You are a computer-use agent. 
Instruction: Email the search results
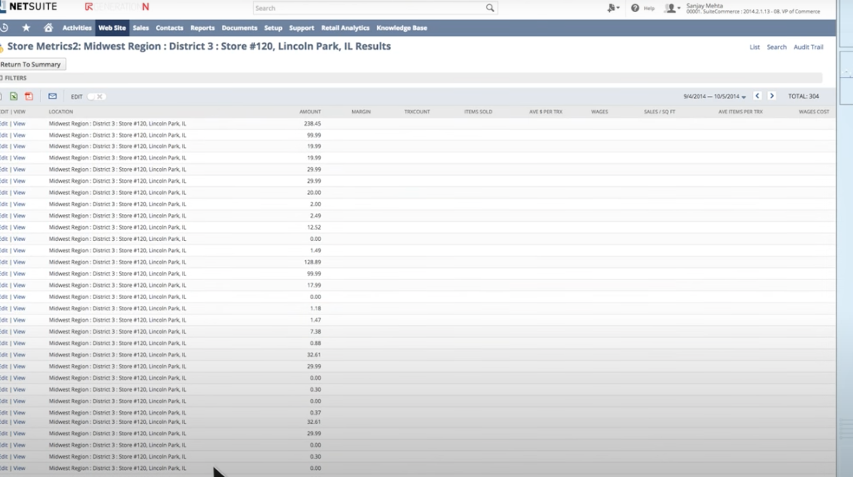point(52,96)
